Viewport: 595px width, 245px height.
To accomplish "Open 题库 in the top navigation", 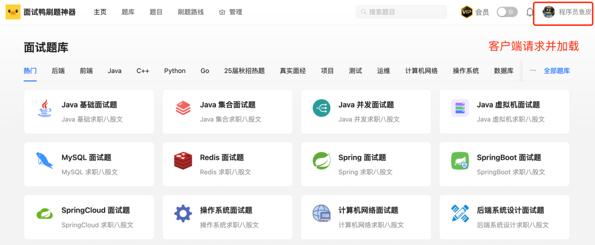I will click(x=128, y=12).
